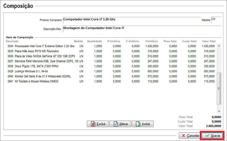
Task: Click the Alterar edit document icon
Action: click(x=115, y=124)
